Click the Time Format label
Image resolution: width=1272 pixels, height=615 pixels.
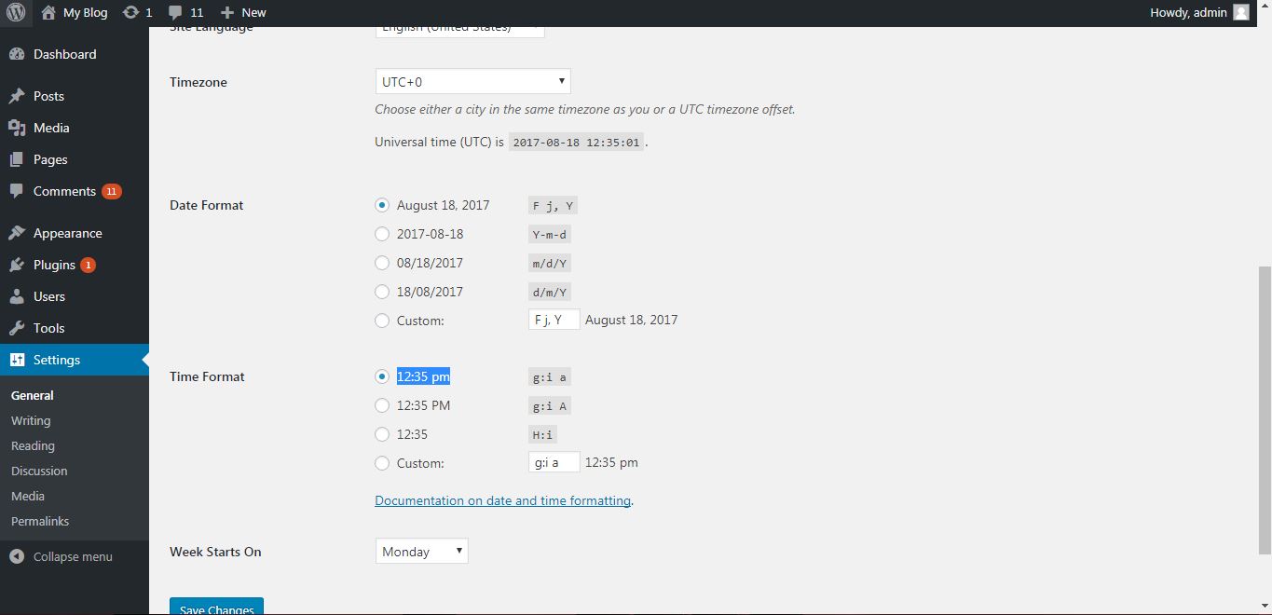(207, 376)
